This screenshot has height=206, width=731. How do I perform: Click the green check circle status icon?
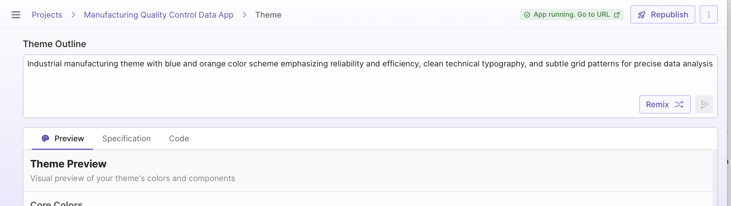(x=527, y=15)
